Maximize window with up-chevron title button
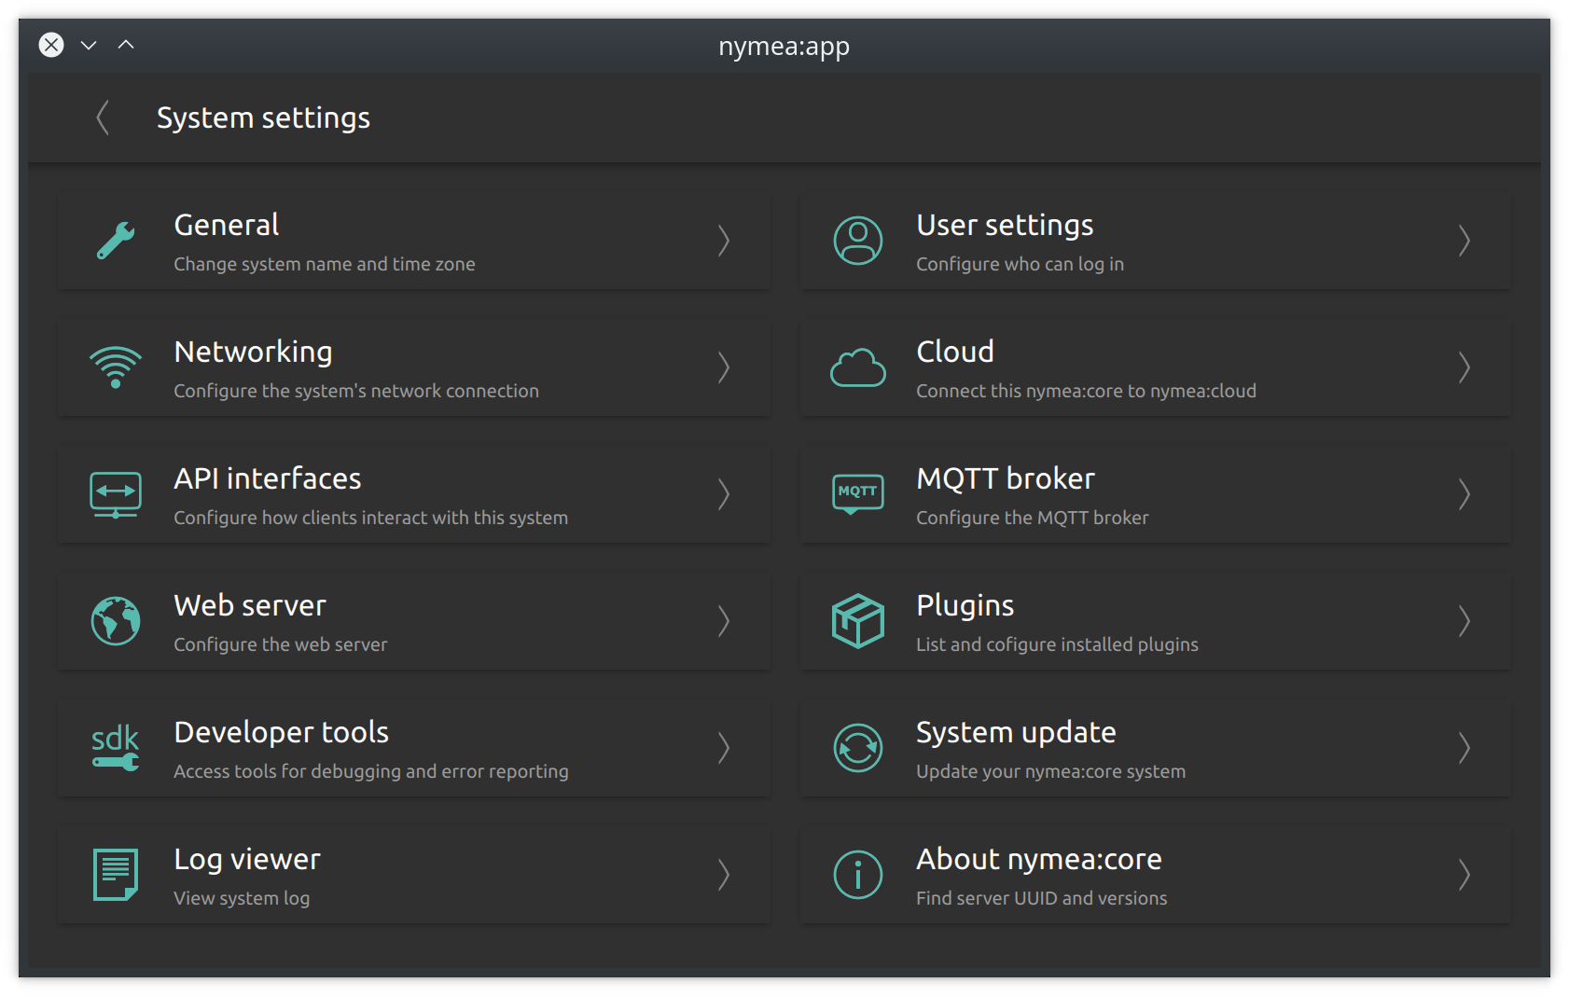Image resolution: width=1569 pixels, height=996 pixels. (126, 45)
